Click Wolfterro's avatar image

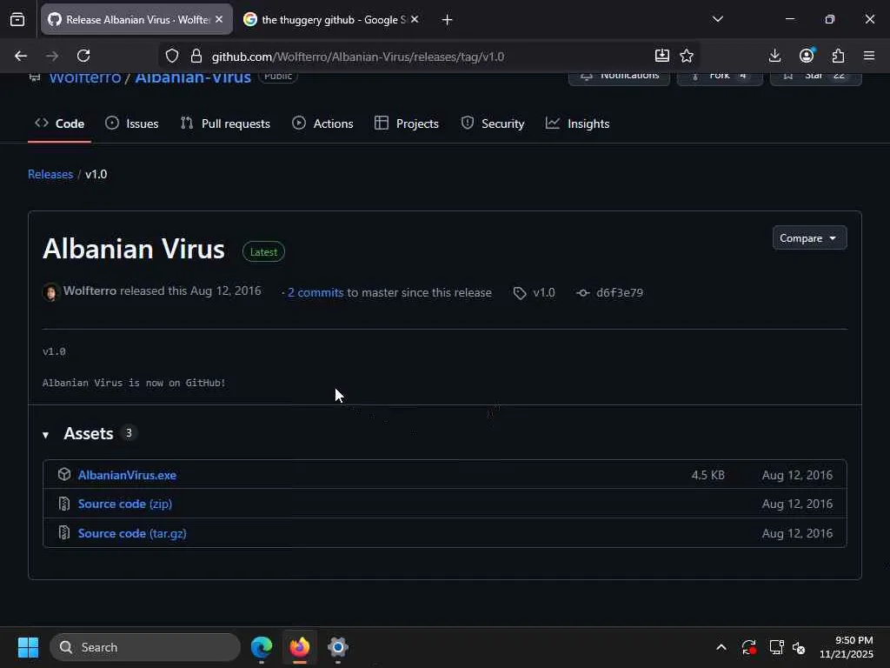pyautogui.click(x=50, y=292)
